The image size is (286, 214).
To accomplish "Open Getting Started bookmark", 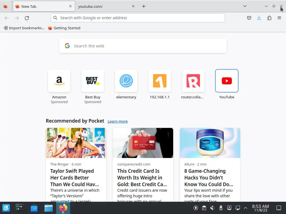I will (x=64, y=28).
